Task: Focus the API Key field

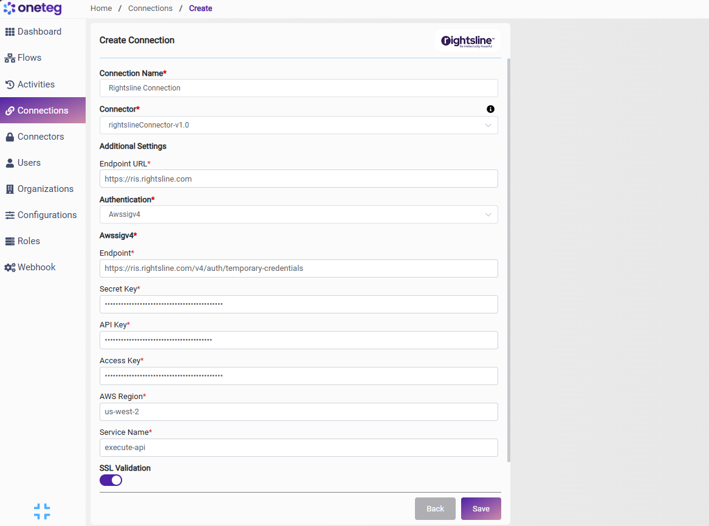Action: [298, 340]
